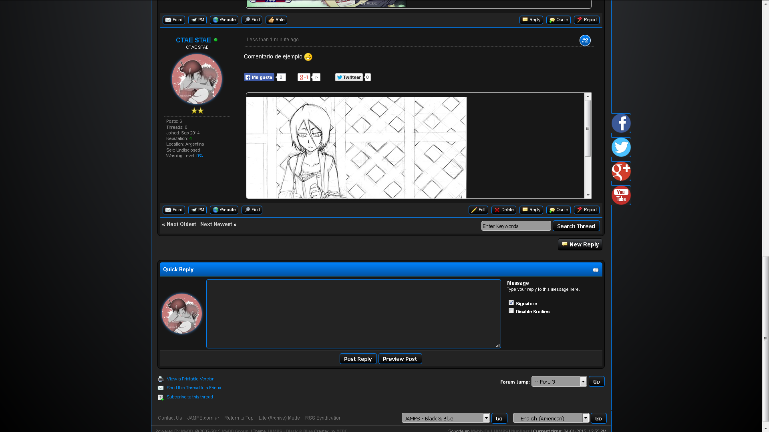Click the #2 post number badge

[x=585, y=40]
